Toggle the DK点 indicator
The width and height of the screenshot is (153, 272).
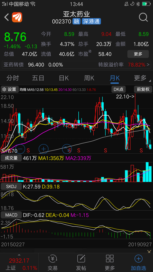(x=118, y=89)
